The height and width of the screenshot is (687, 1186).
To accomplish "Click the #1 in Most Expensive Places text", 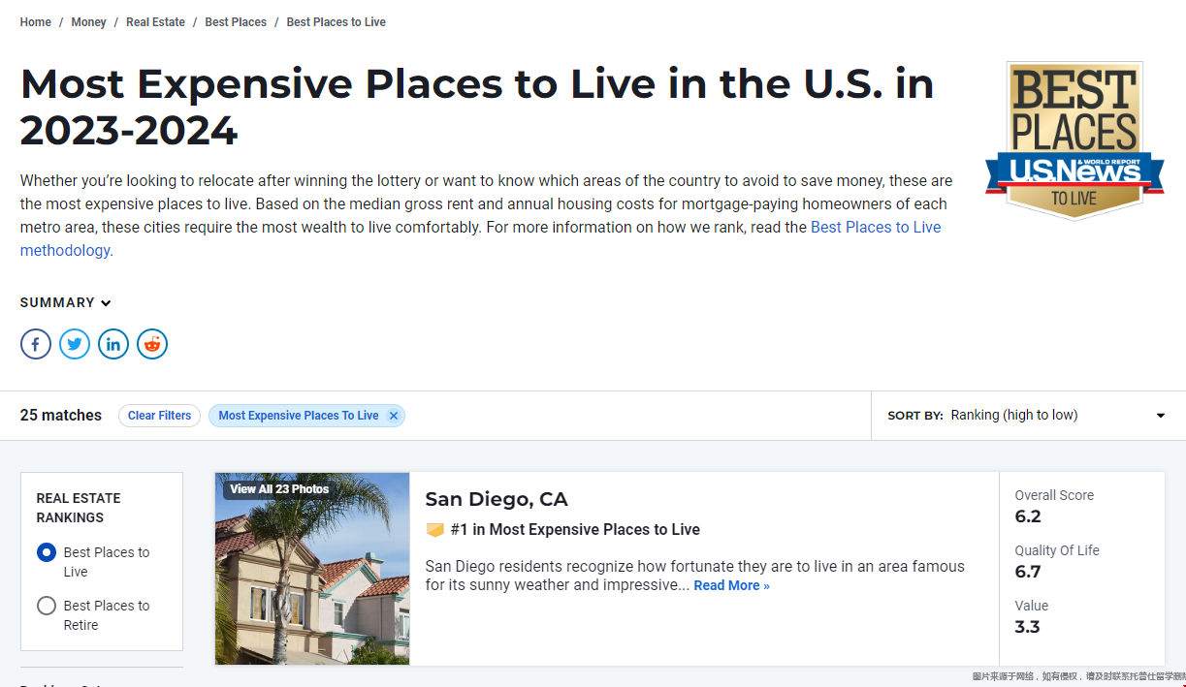I will click(575, 530).
